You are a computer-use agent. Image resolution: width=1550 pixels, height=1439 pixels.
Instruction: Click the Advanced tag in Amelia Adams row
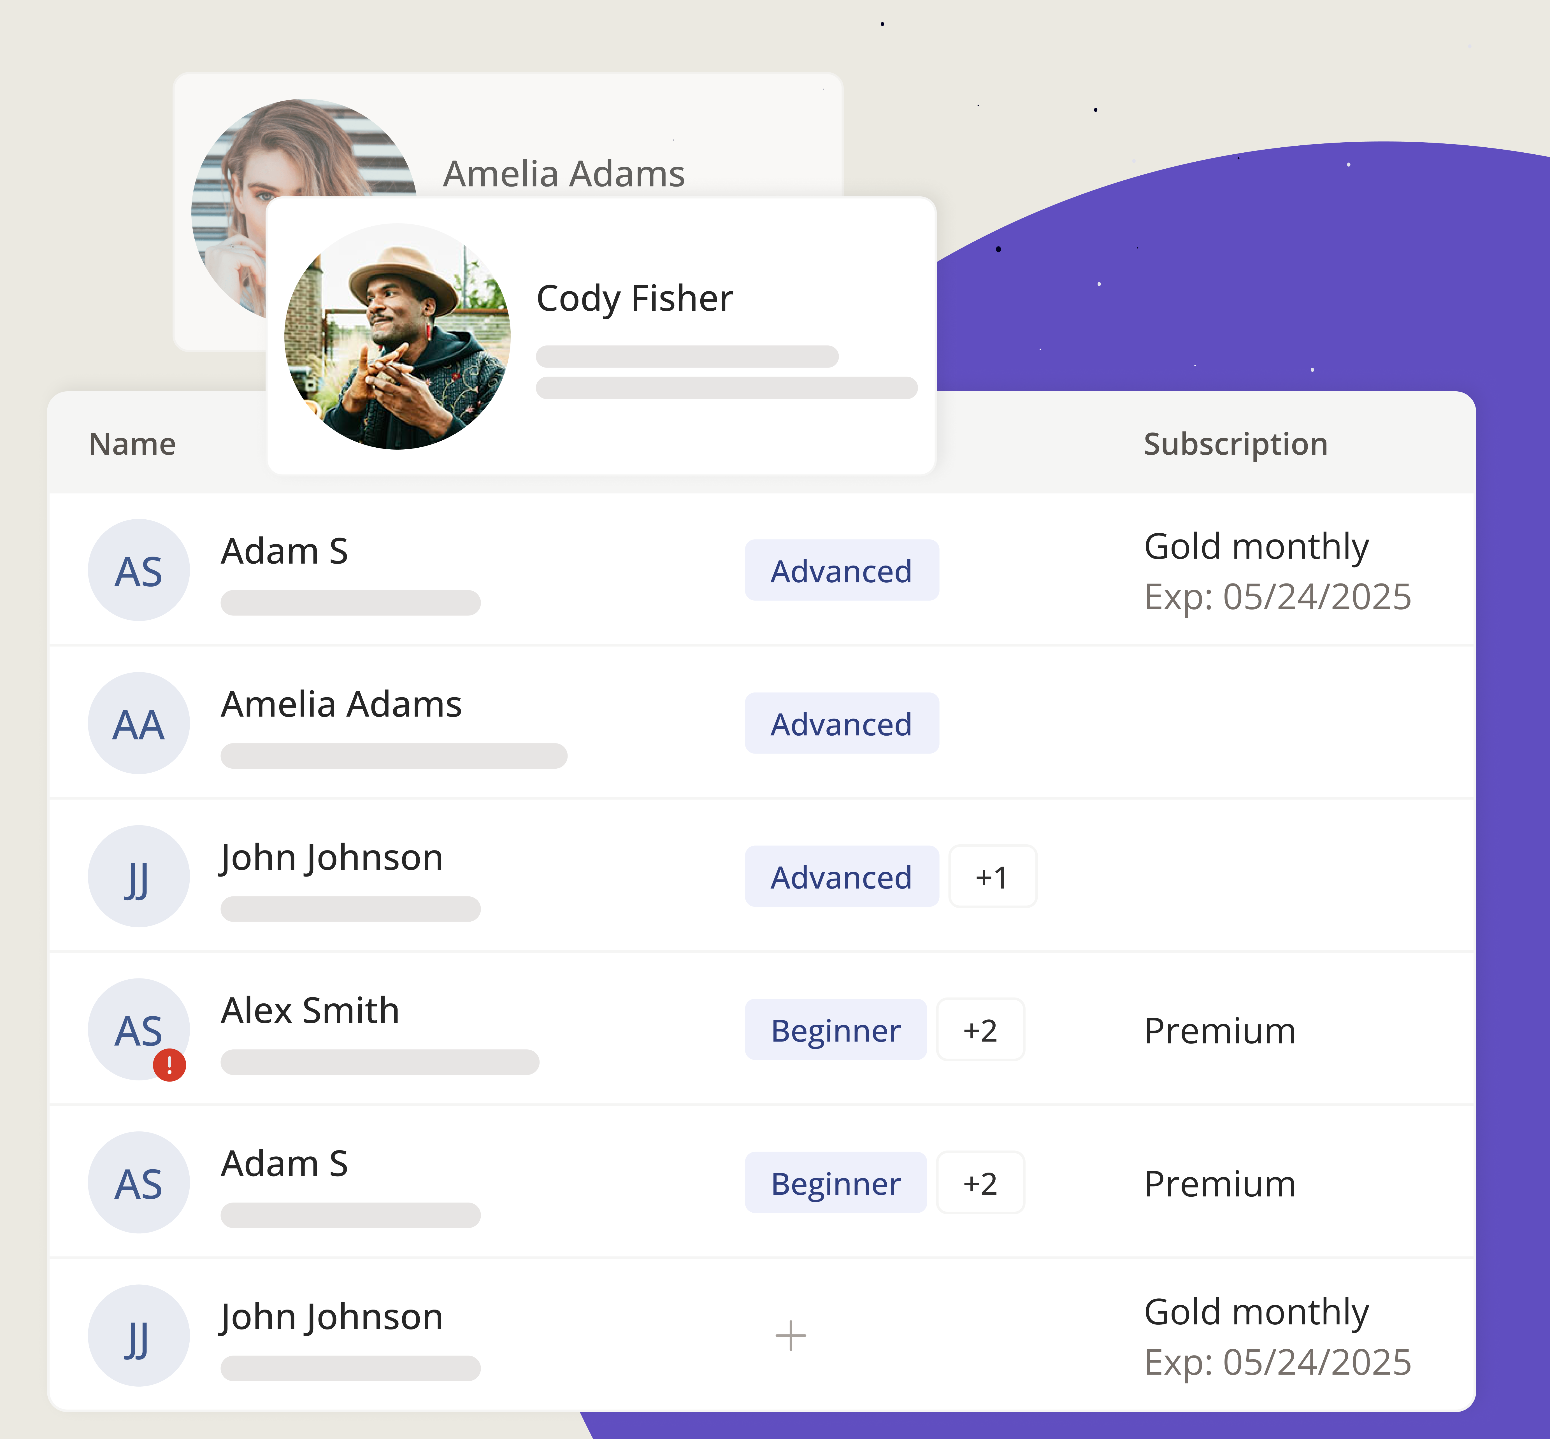point(842,723)
